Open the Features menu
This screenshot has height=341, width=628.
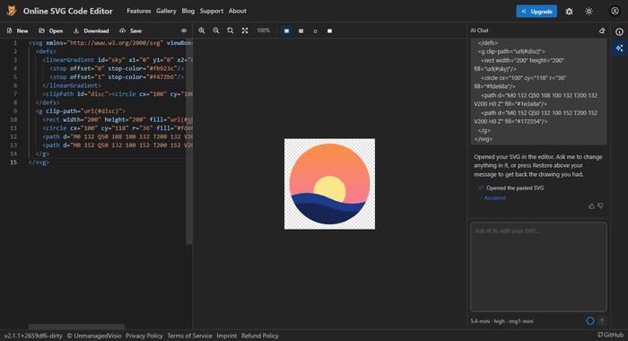click(x=138, y=11)
